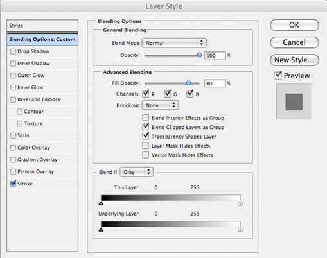The image size is (327, 258).
Task: Open the Blend If Gray dropdown
Action: pos(136,172)
